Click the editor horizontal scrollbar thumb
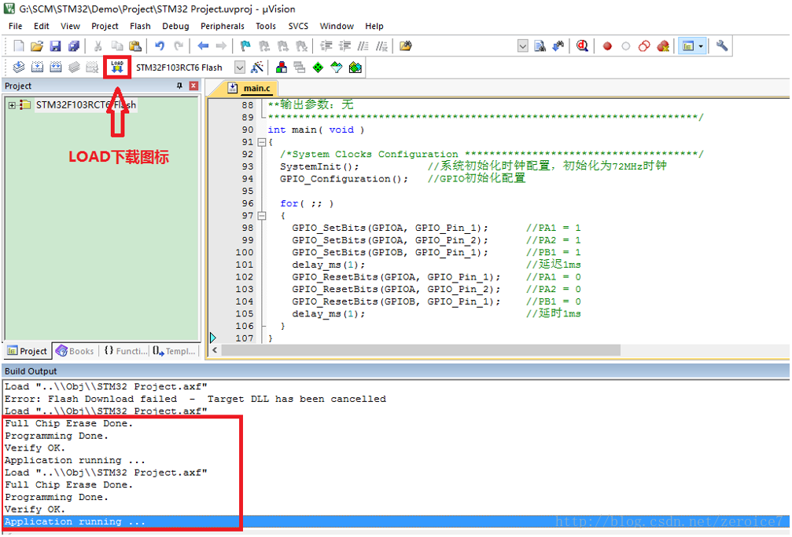 pyautogui.click(x=421, y=350)
